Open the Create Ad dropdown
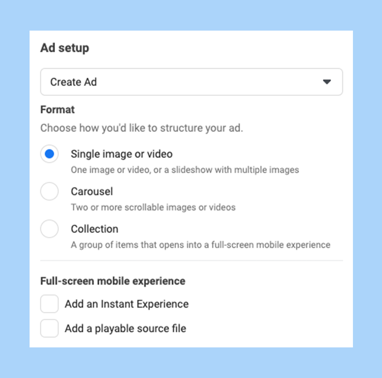 coord(192,82)
